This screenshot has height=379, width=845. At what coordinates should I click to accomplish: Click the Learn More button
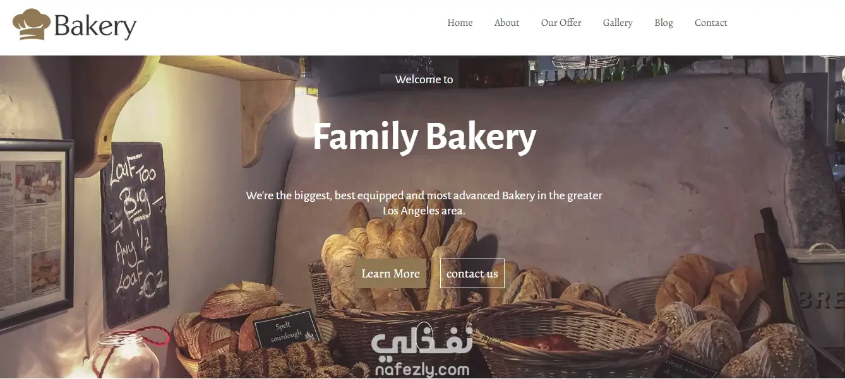click(x=390, y=273)
